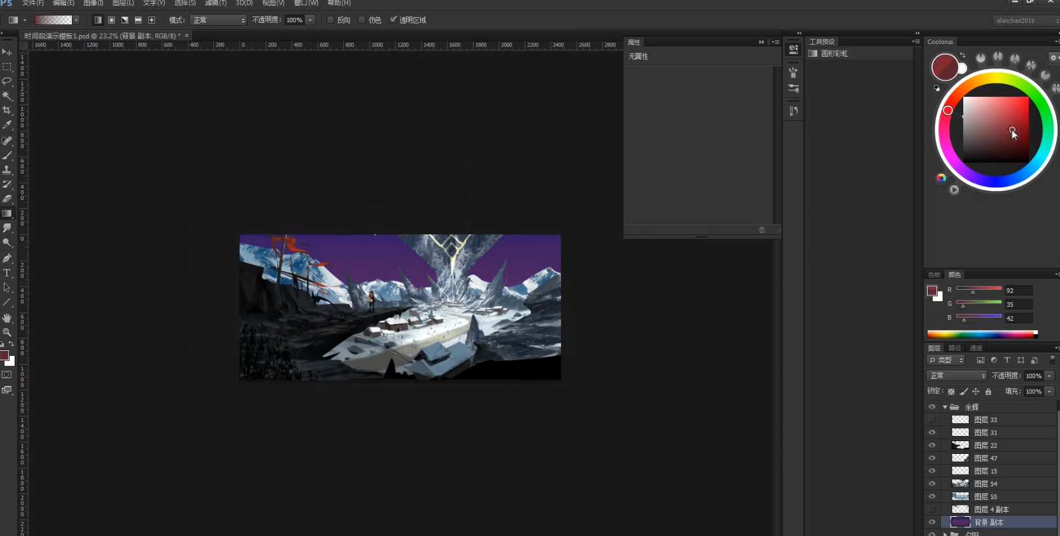
Task: Select the Gradient tool in the toolbox
Action: pos(7,214)
